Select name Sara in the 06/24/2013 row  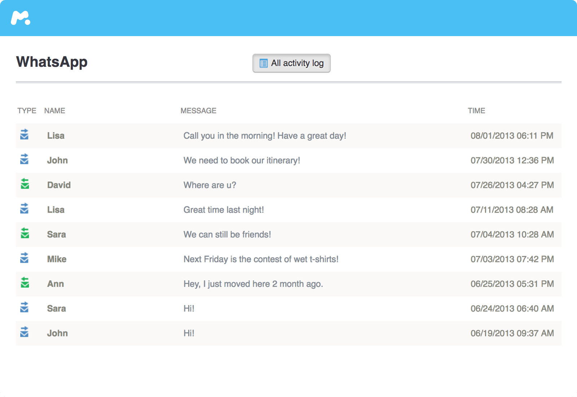tap(57, 309)
